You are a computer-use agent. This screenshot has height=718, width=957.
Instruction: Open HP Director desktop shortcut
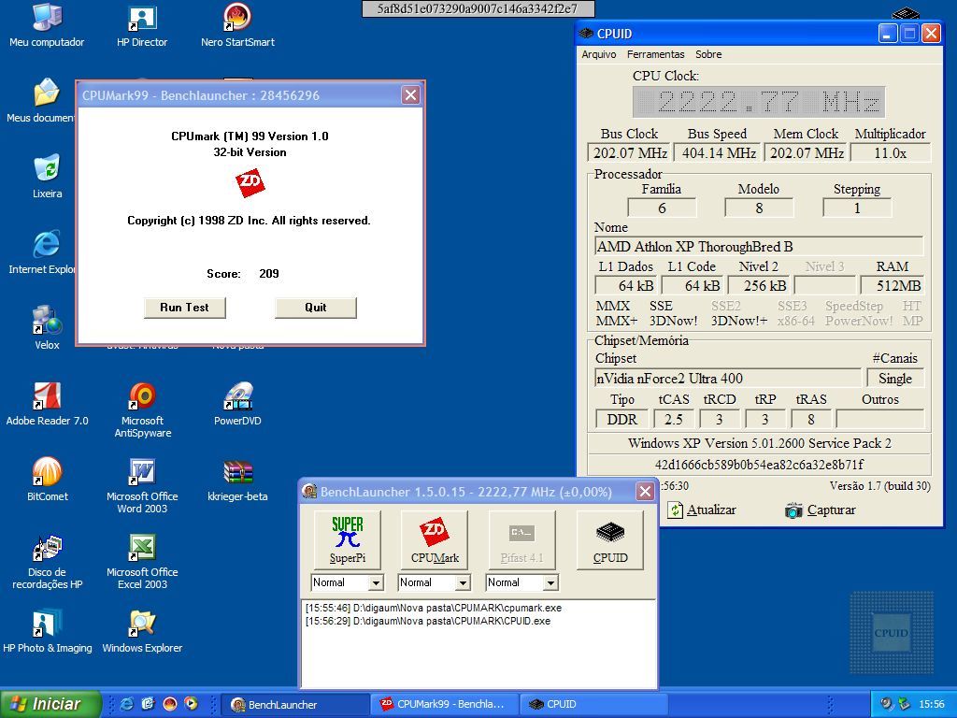point(142,25)
